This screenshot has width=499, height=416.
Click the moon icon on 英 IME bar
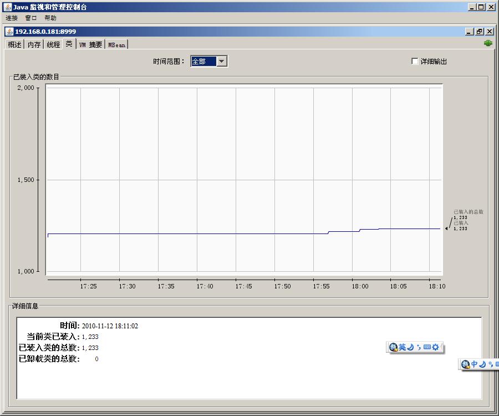(410, 347)
